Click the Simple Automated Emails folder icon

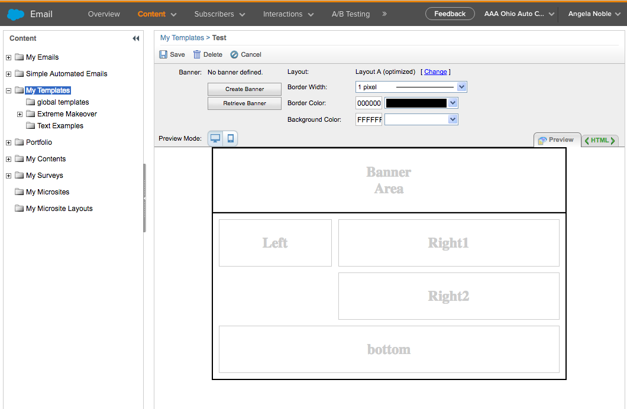[19, 73]
